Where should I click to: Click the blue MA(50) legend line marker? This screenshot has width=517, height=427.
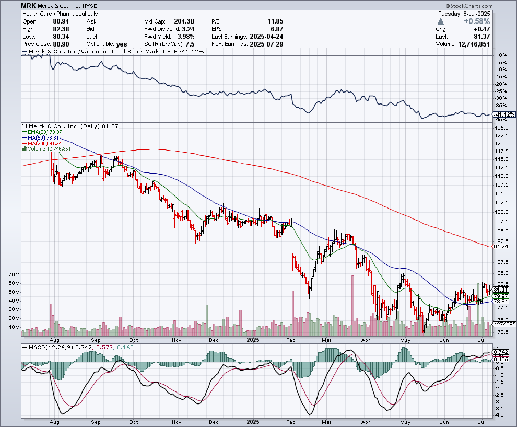(25, 137)
